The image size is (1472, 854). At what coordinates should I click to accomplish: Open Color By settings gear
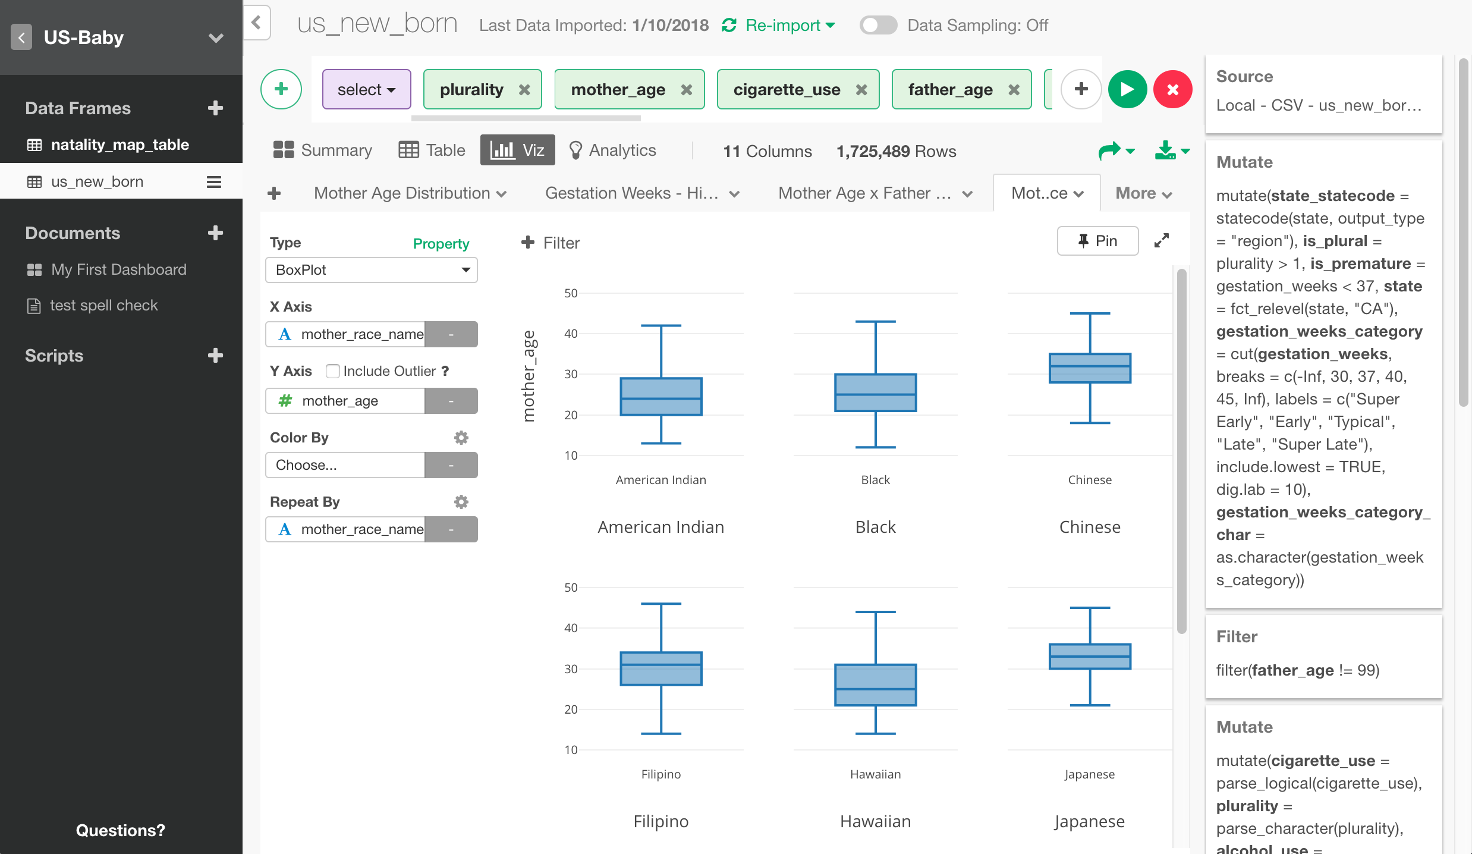(x=461, y=437)
